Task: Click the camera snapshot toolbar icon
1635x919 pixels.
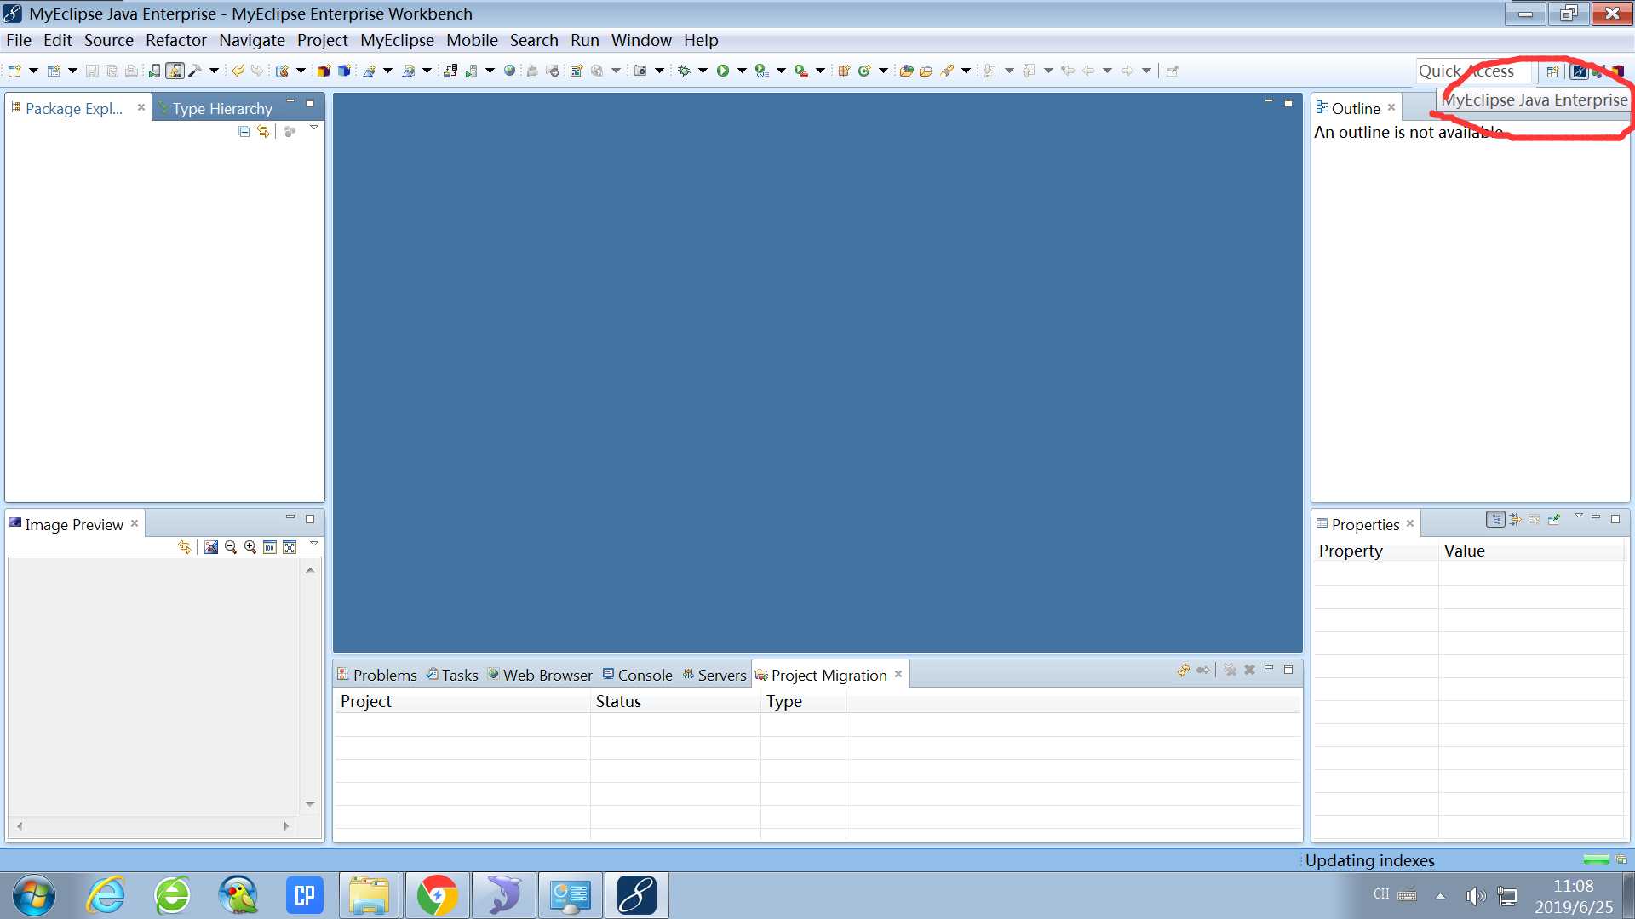Action: (x=640, y=71)
